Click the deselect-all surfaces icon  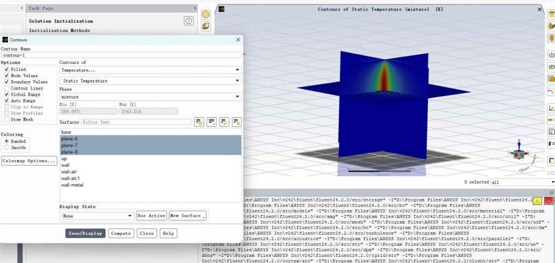tap(236, 122)
